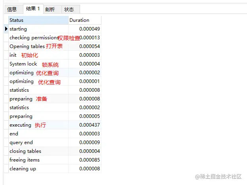
Task: Select optimizing row with duration 0.000002
Action: [x=38, y=73]
